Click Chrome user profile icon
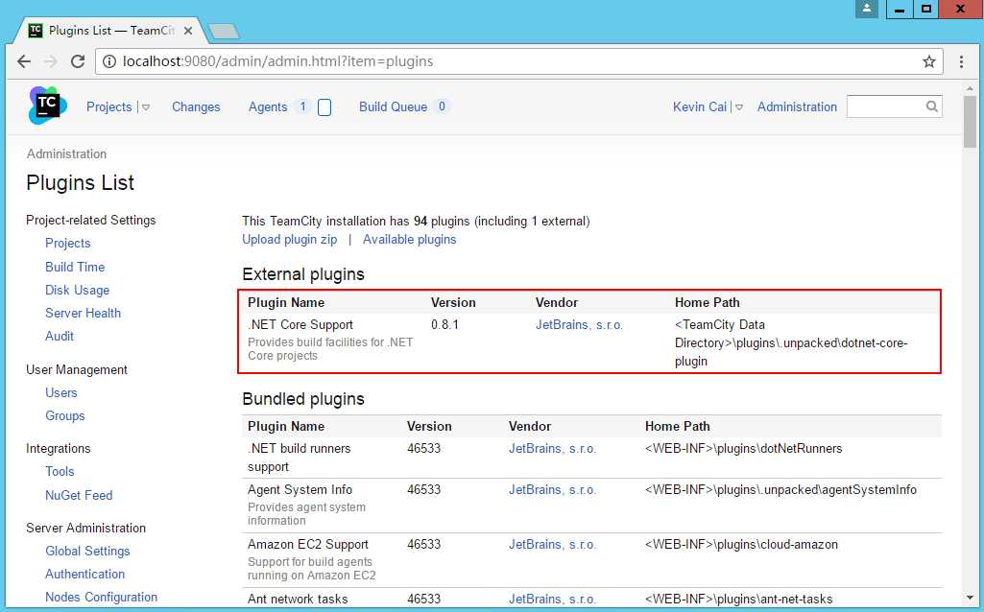984x612 pixels. click(x=867, y=8)
